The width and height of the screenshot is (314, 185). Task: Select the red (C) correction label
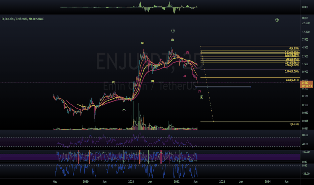199,91
